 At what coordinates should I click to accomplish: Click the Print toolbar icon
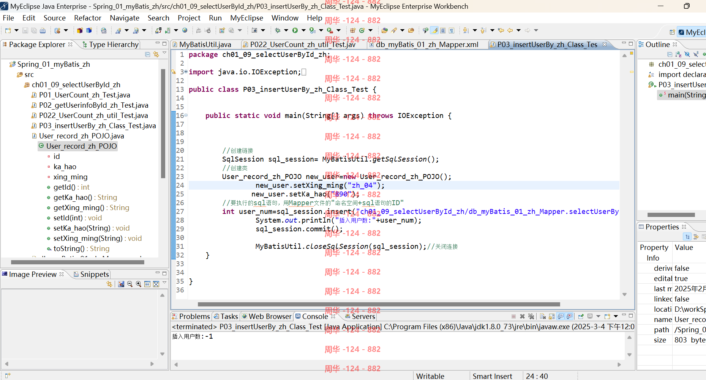43,30
